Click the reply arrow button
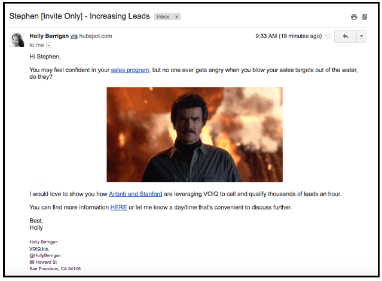Image resolution: width=382 pixels, height=281 pixels. coord(345,36)
